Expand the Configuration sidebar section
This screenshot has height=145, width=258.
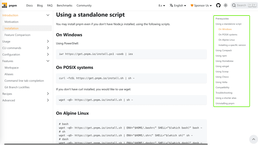click(48, 54)
